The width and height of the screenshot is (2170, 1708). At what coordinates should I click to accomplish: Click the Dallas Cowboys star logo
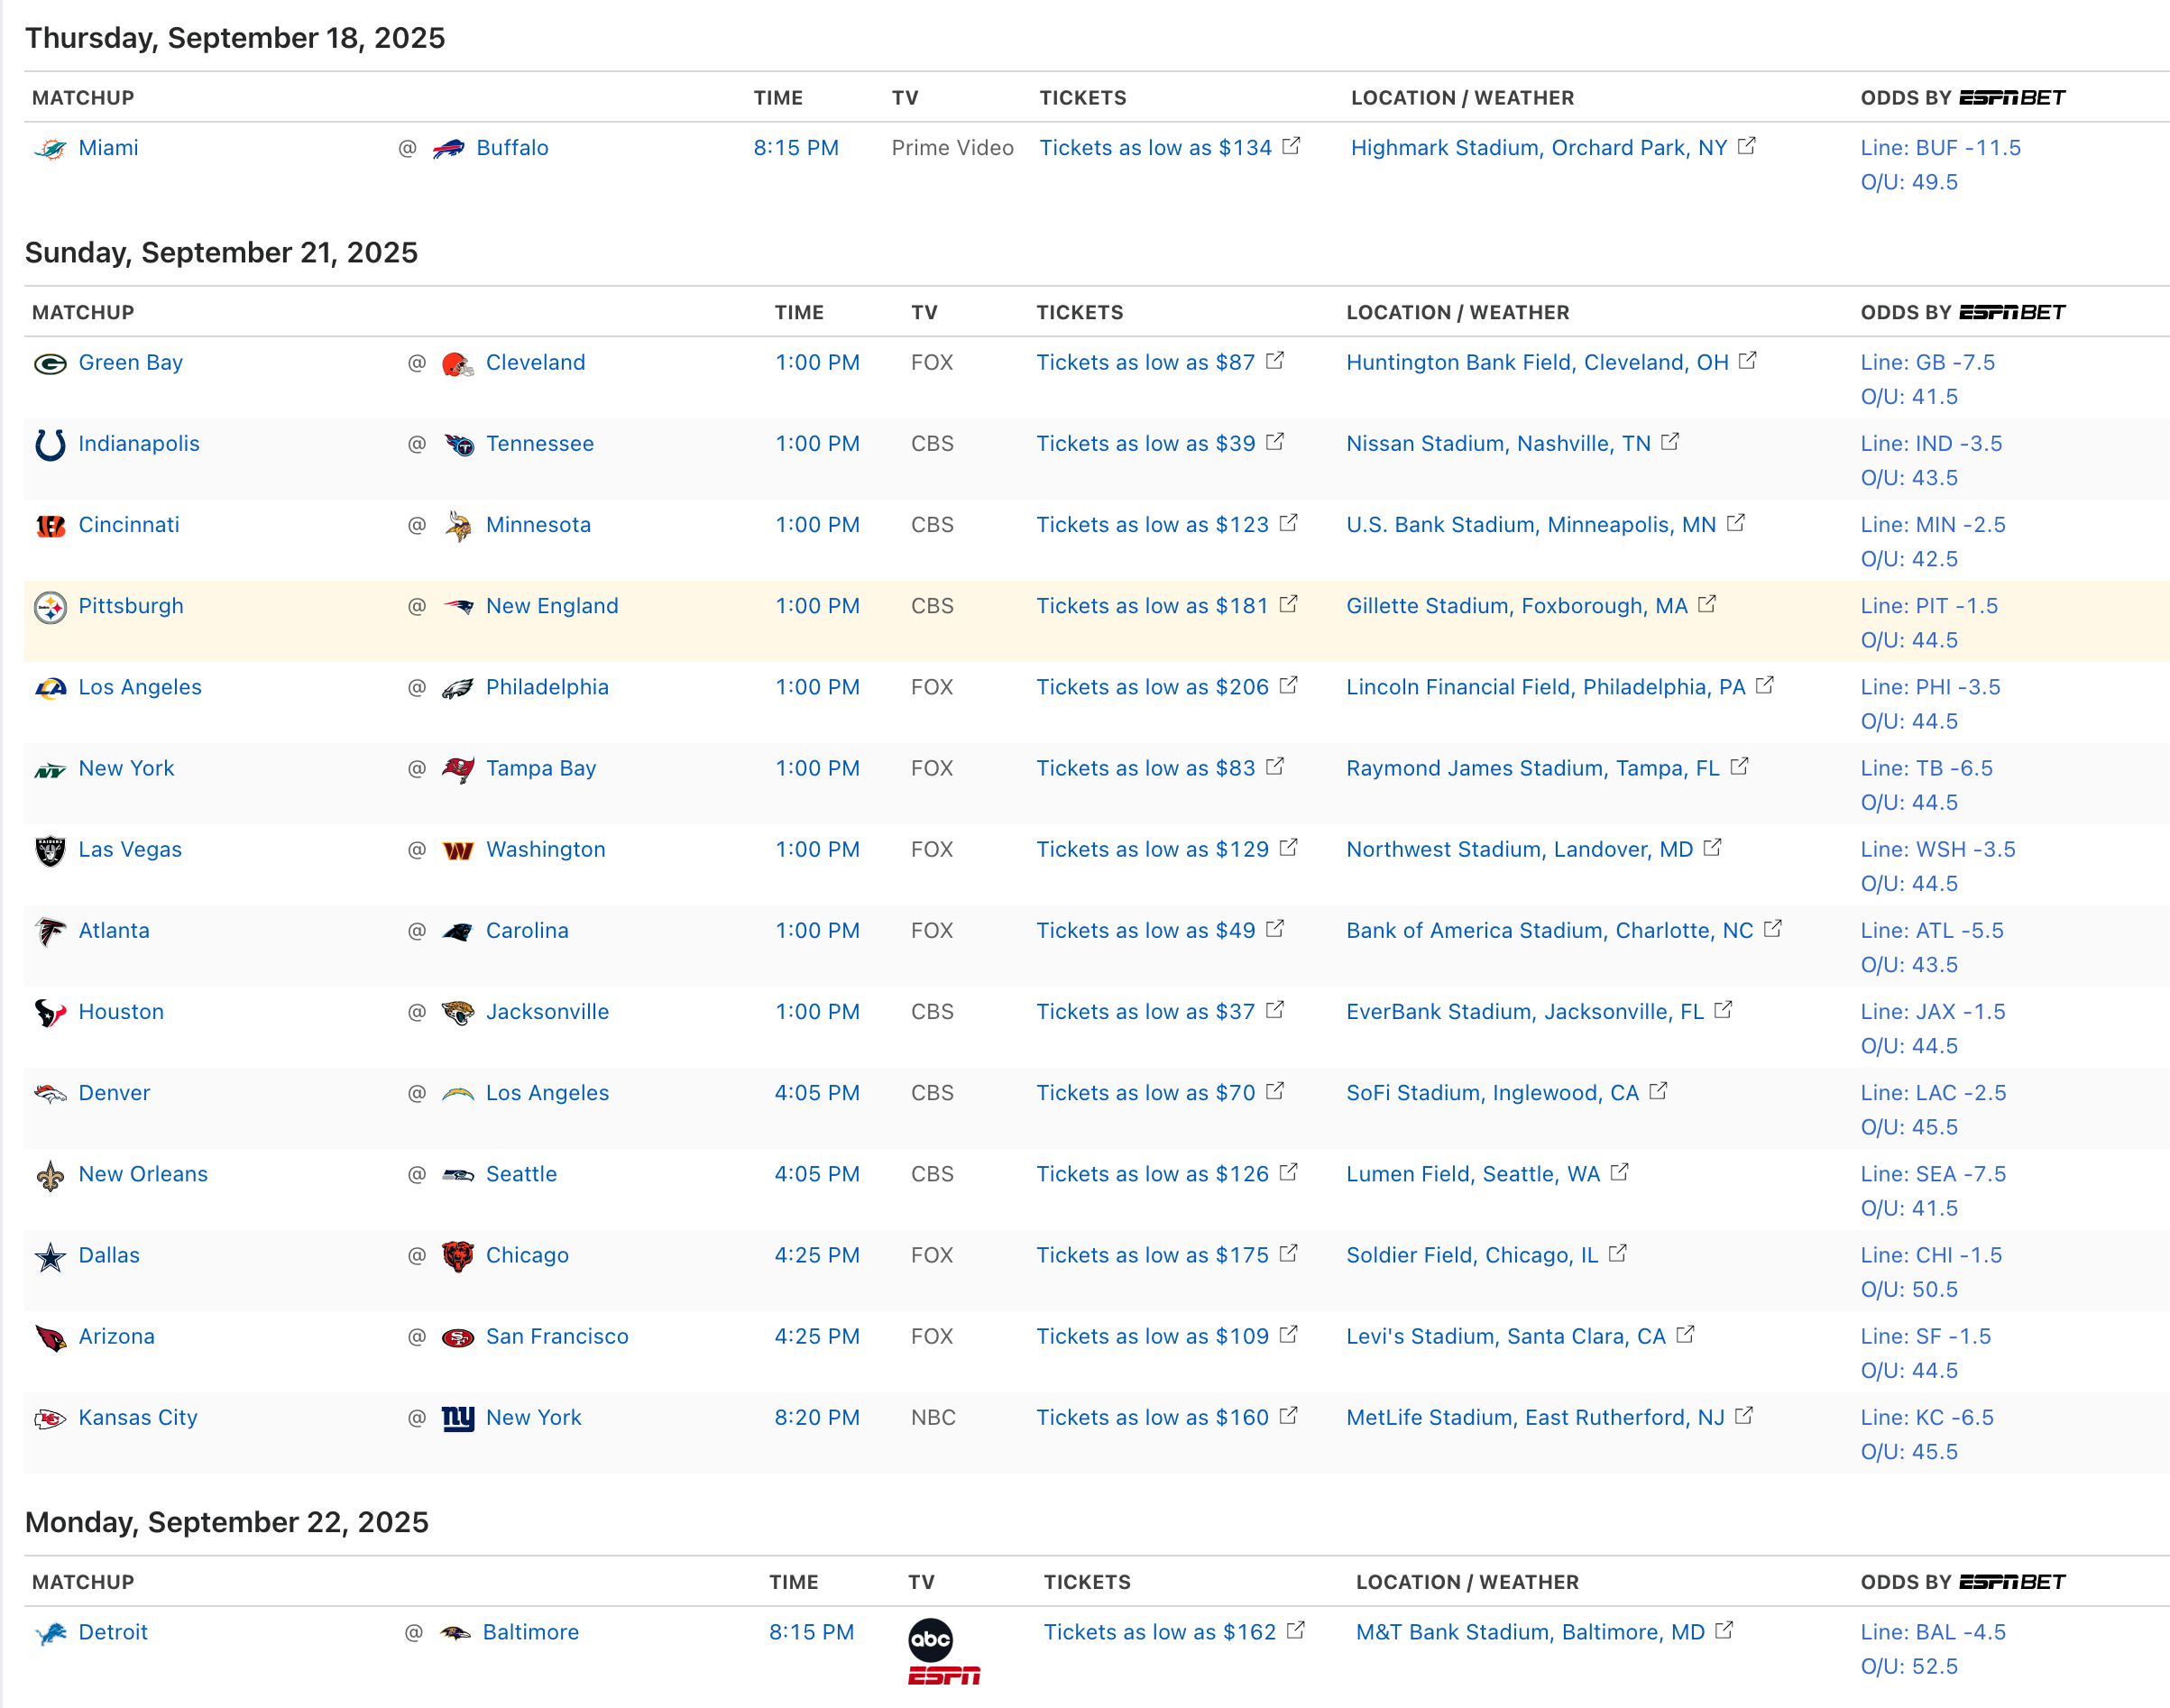click(x=50, y=1257)
